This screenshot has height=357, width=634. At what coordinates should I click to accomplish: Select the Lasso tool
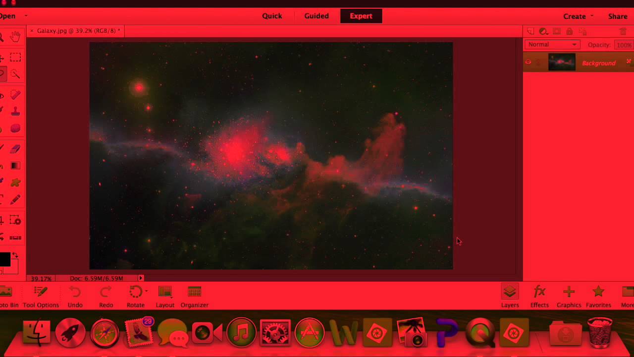(2, 74)
